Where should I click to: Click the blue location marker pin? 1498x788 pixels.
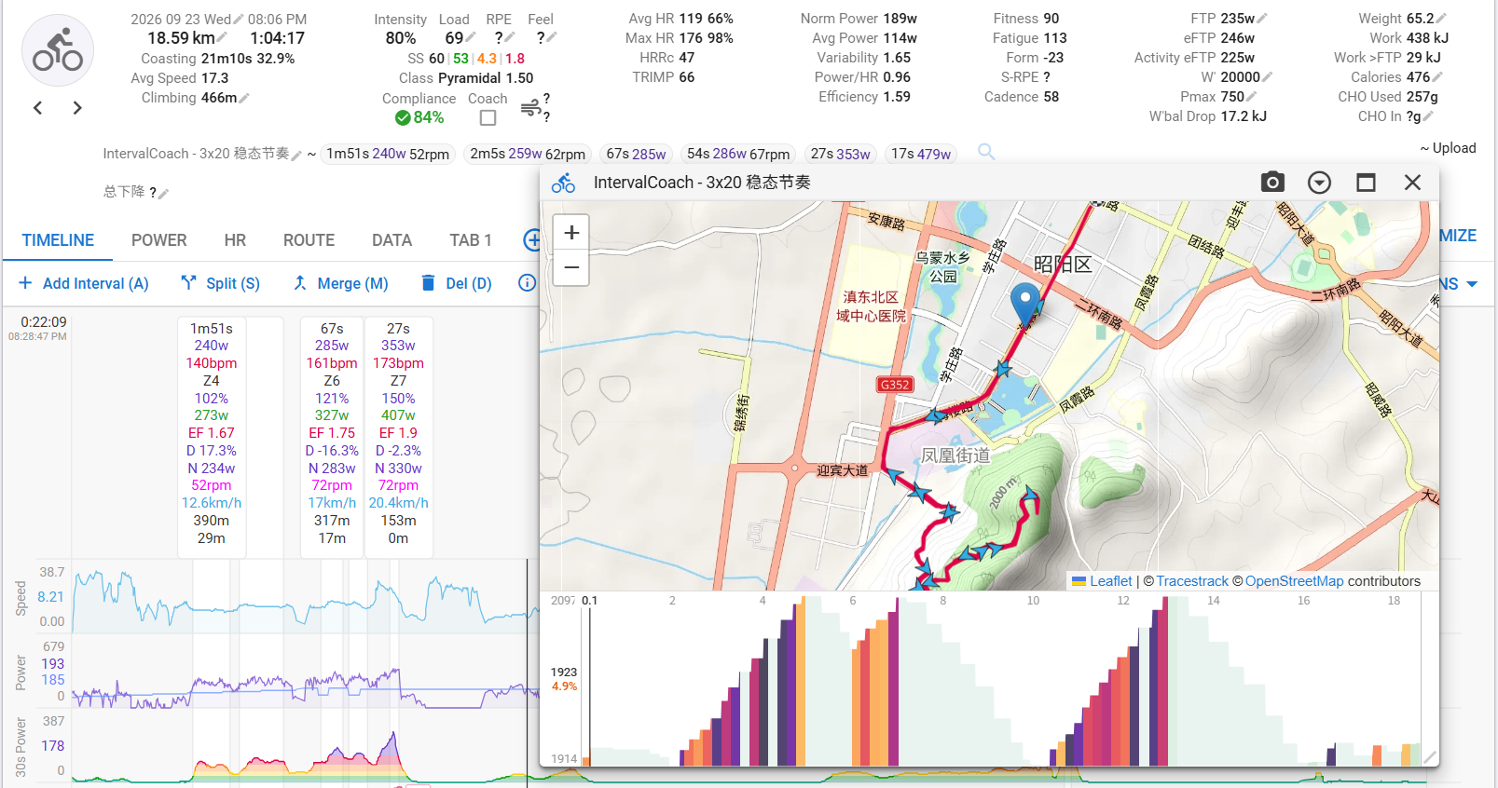coord(1025,305)
